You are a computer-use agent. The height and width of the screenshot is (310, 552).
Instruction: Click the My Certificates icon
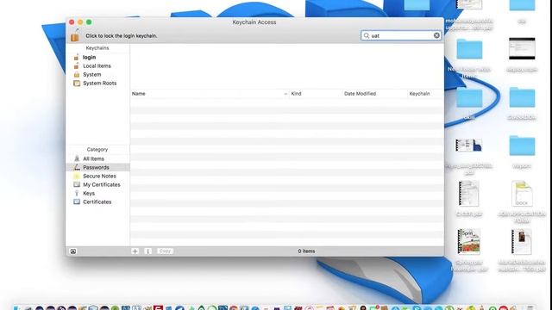click(77, 184)
